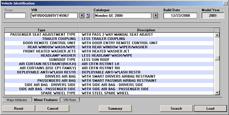Click the Search button
The height and width of the screenshot is (115, 229).
click(176, 109)
